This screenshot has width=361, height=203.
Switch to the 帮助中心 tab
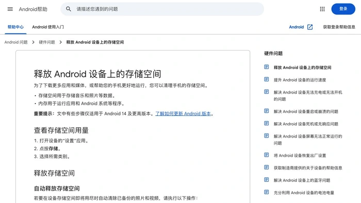click(15, 27)
